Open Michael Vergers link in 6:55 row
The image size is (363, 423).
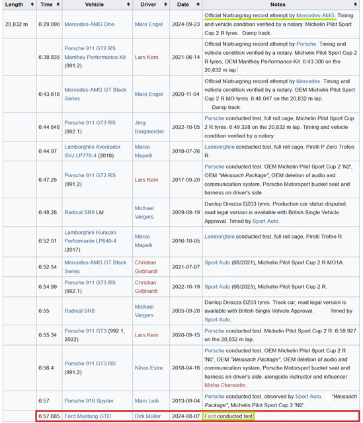(144, 311)
